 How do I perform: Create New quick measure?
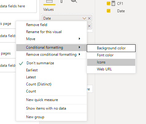click(x=51, y=100)
